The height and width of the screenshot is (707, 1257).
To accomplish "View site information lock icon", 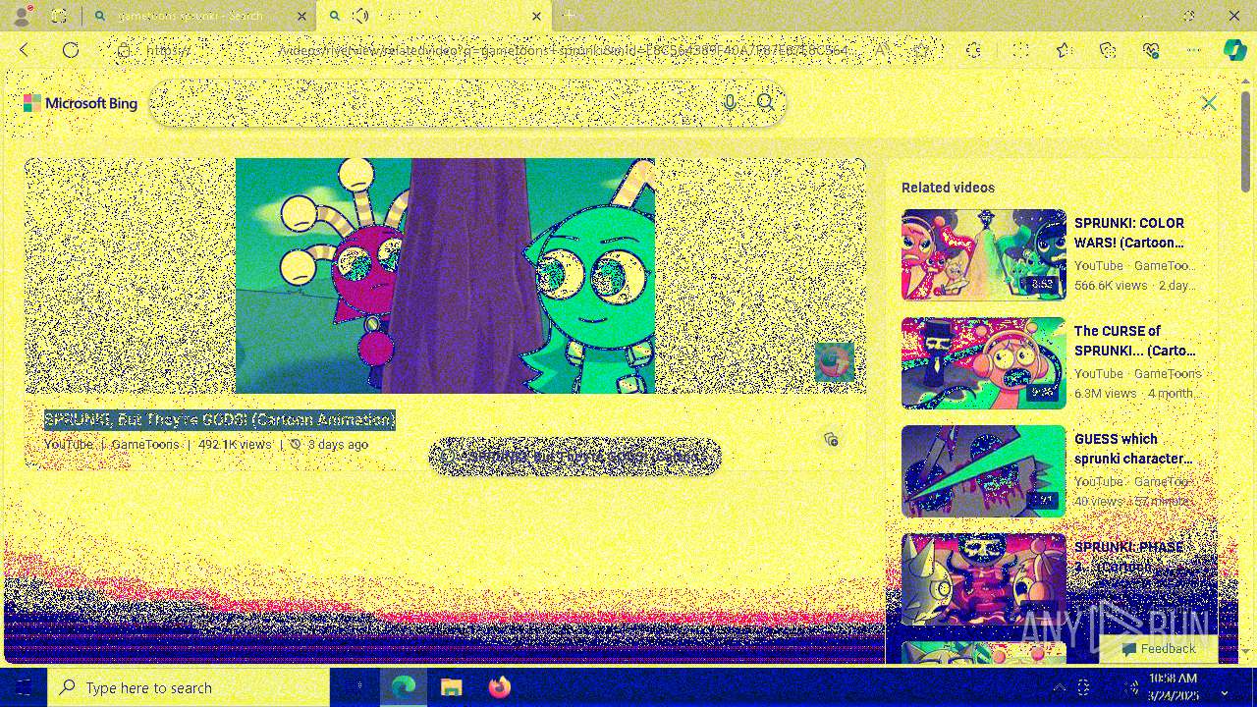I will (123, 50).
